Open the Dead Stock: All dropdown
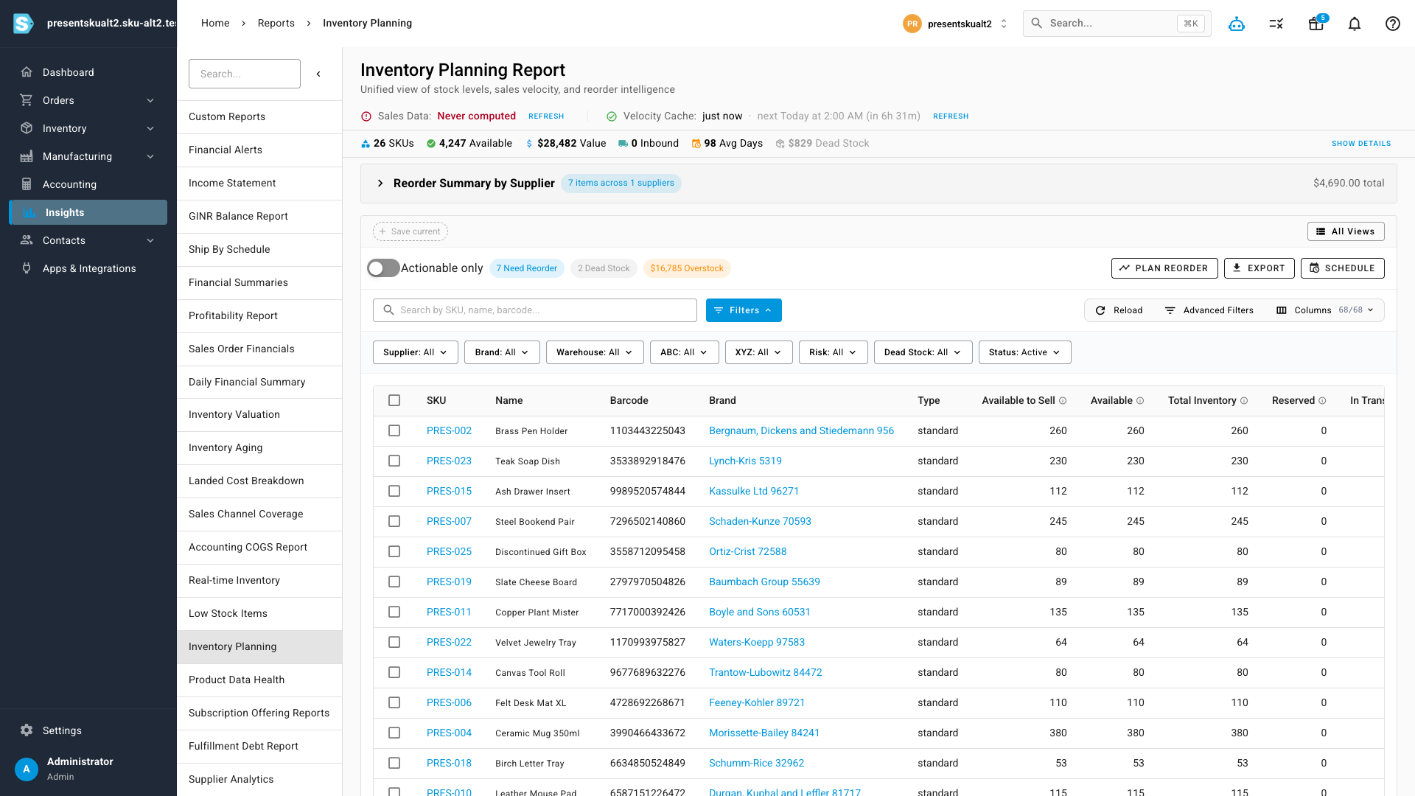The height and width of the screenshot is (796, 1415). 923,352
